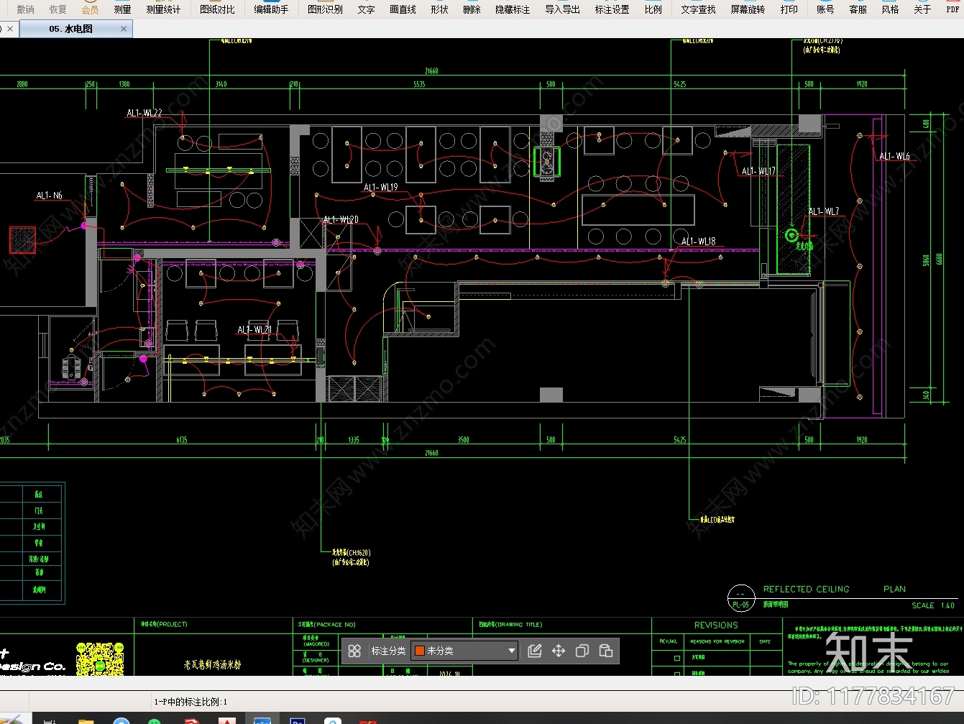Viewport: 964px width, 724px height.
Task: Click the AL1-WL7 circuit label
Action: pos(824,211)
